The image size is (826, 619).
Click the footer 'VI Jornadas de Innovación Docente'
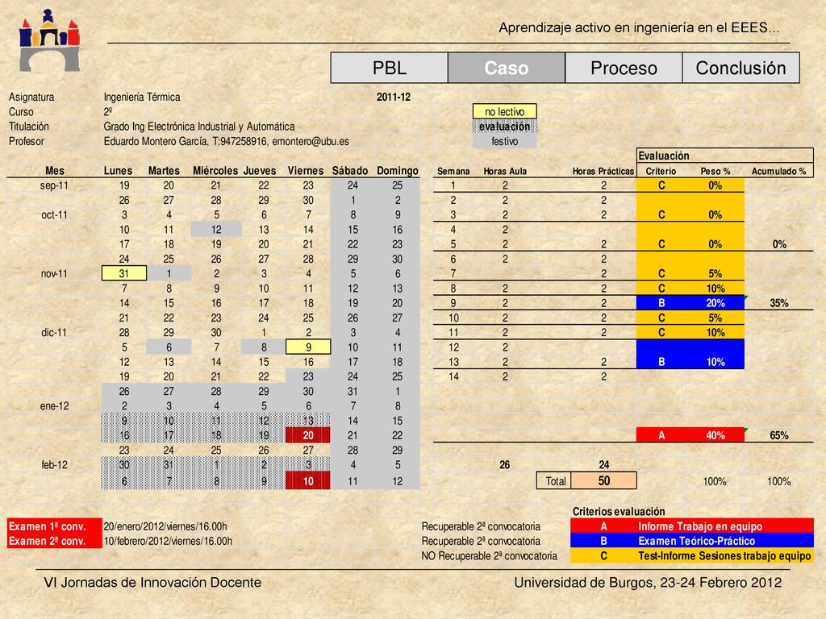152,583
